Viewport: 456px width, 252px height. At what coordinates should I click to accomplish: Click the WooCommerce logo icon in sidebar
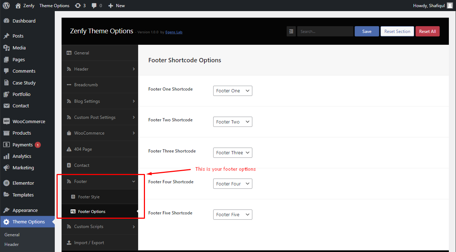point(6,121)
